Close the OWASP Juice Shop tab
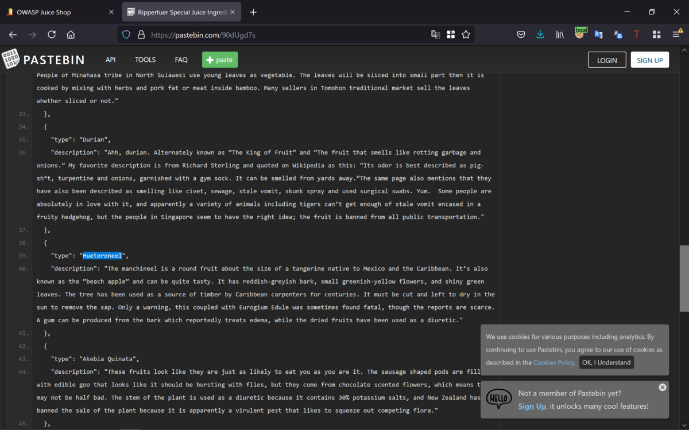Image resolution: width=689 pixels, height=430 pixels. click(112, 12)
